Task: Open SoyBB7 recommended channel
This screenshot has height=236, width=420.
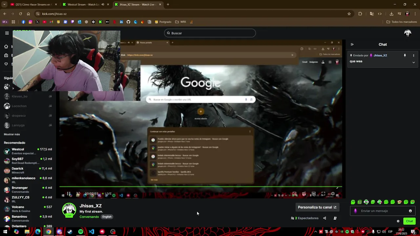Action: pos(28,161)
